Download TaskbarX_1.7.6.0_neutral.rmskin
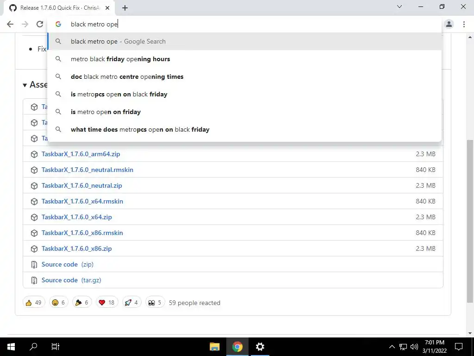The image size is (474, 356). (x=87, y=170)
